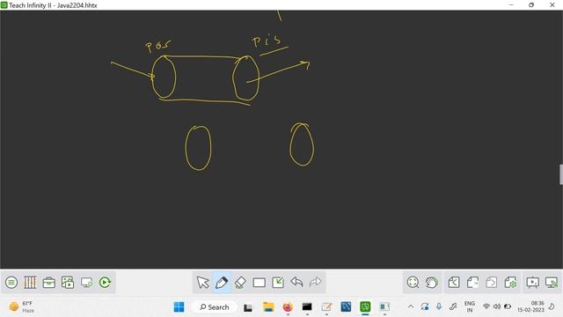This screenshot has width=563, height=317.
Task: Select the hand pan tool
Action: (432, 283)
